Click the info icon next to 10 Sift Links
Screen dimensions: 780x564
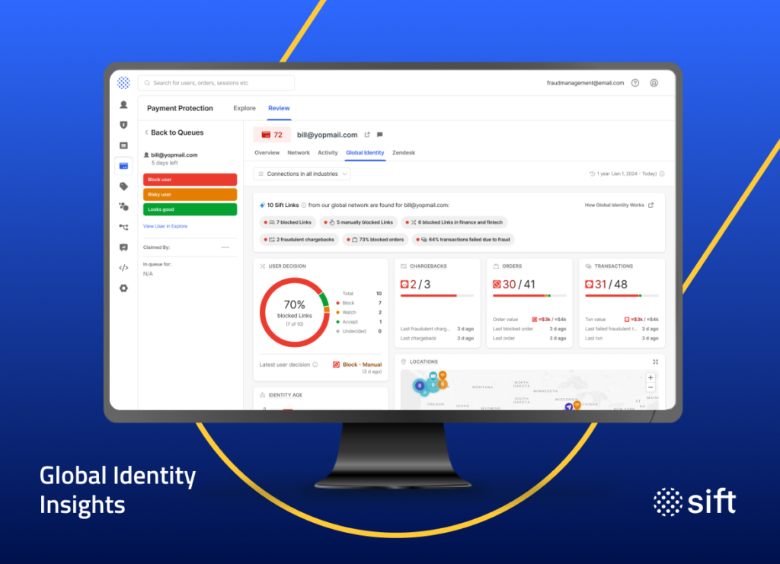[303, 206]
